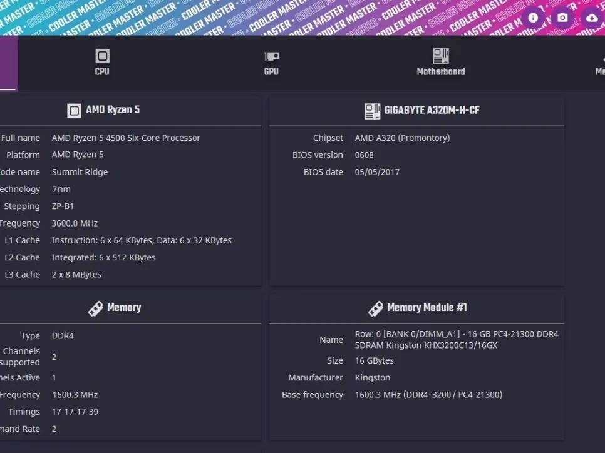Click the manufacturer value Kingston
This screenshot has width=605, height=453.
tap(373, 377)
